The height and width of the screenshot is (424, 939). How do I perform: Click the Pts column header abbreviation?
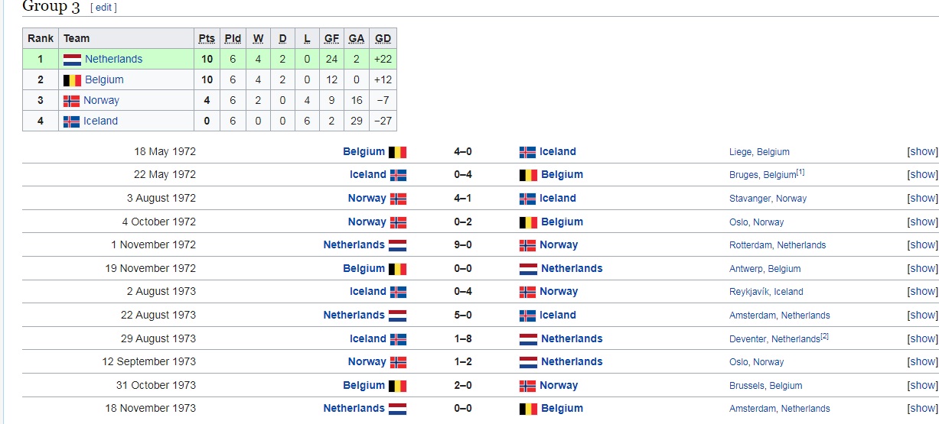(207, 38)
